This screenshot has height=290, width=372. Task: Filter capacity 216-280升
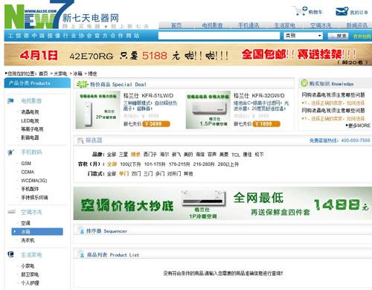[x=203, y=164]
